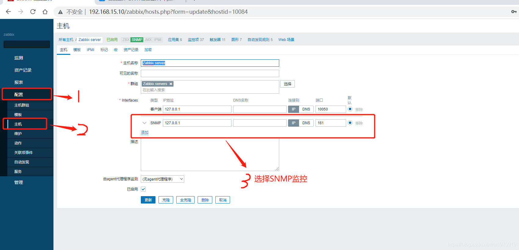Click the 删除 delete button
The image size is (519, 250).
pos(205,200)
